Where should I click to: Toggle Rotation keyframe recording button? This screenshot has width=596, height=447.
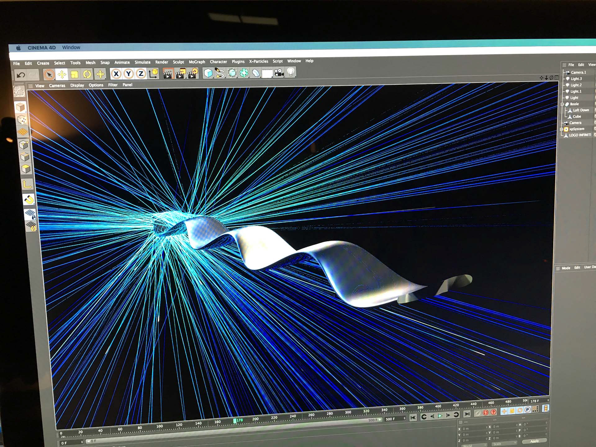click(x=520, y=410)
